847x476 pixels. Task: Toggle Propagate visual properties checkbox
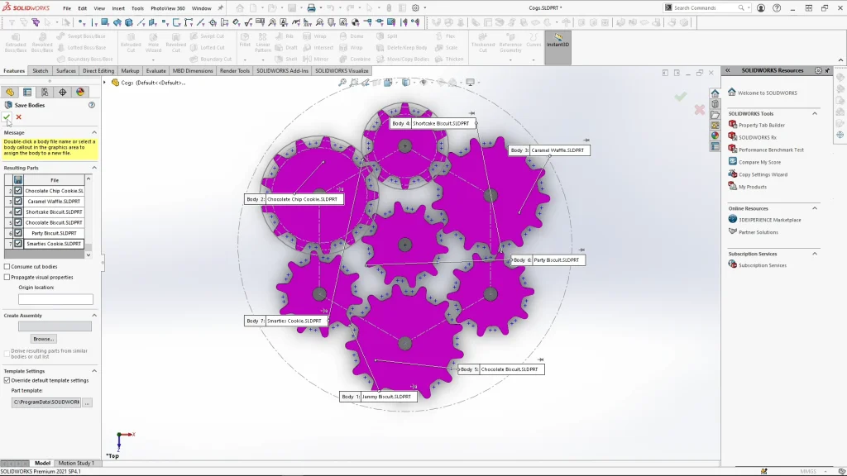(x=7, y=278)
